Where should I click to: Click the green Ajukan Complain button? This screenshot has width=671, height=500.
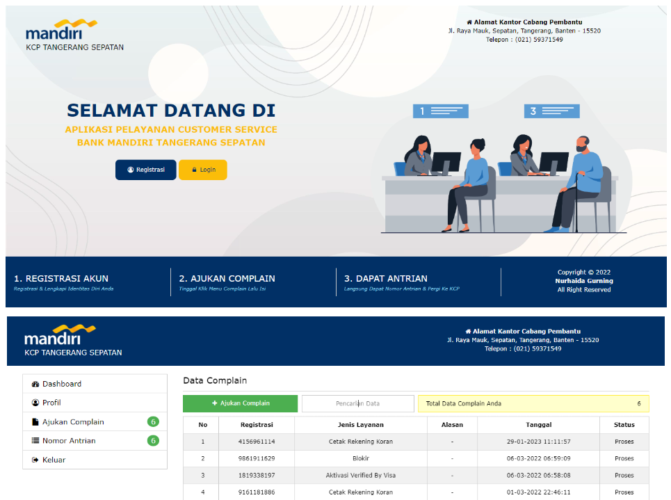coord(240,403)
